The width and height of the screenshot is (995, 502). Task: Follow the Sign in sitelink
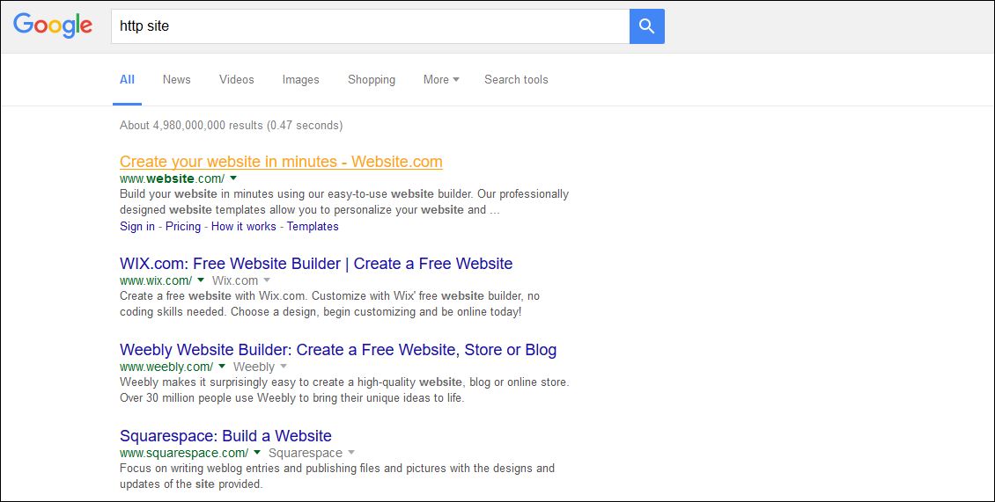point(137,226)
